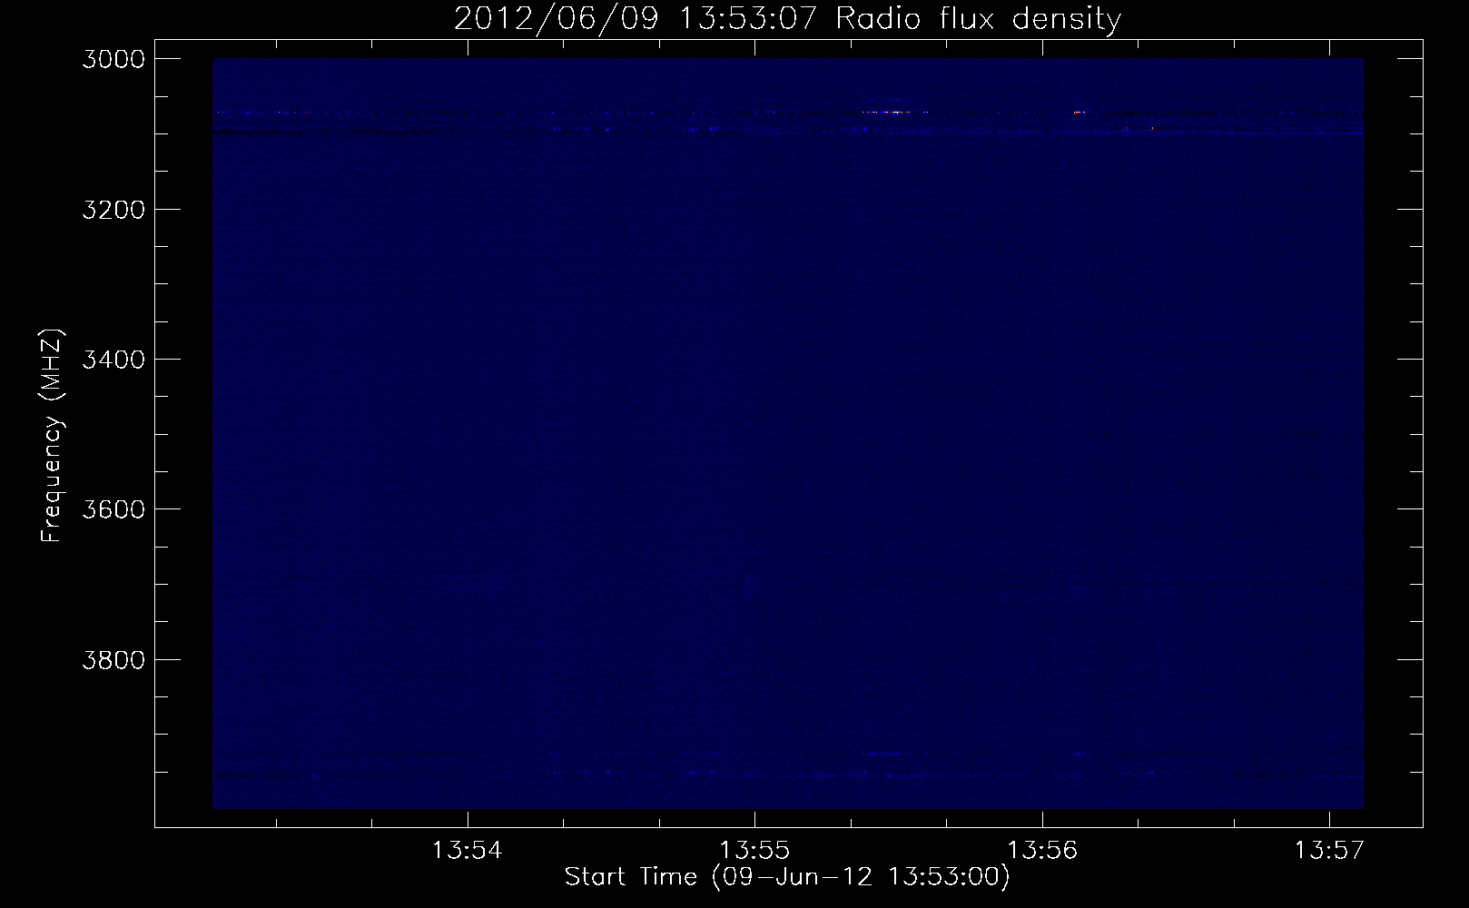Click the 13:54 time tick label

tap(467, 852)
